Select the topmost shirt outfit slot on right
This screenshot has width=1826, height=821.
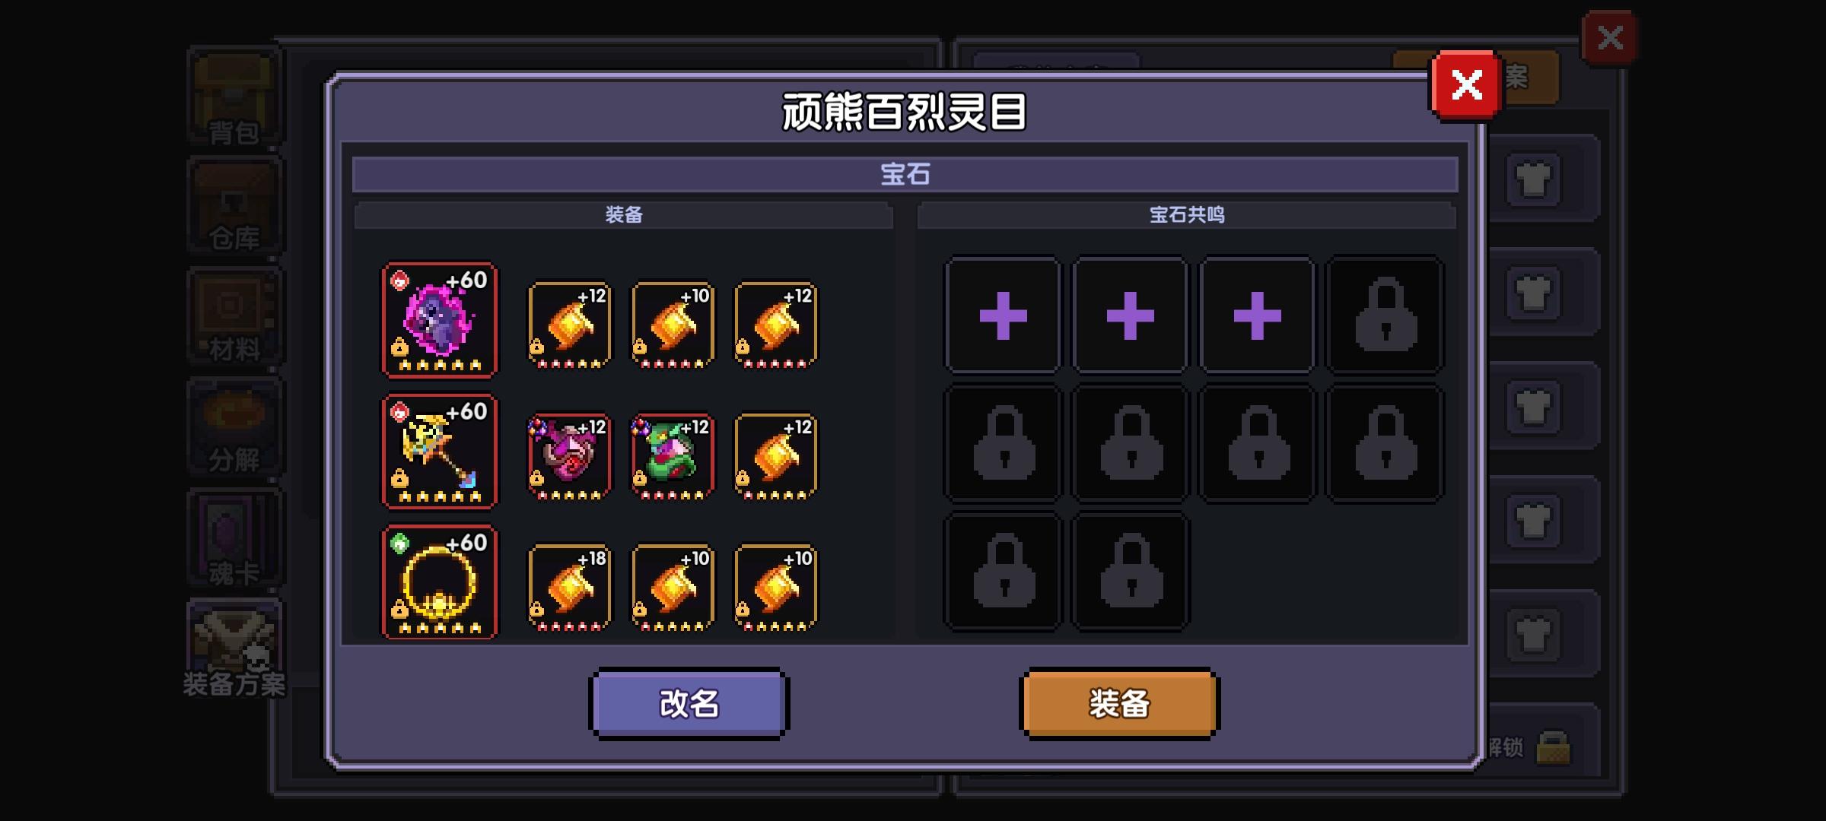point(1533,181)
